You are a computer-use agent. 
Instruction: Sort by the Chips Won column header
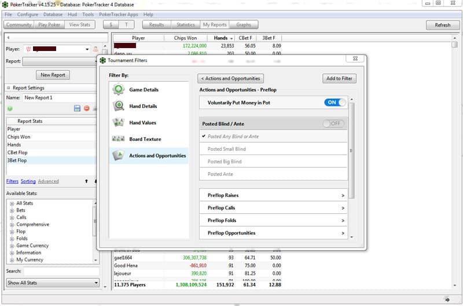pos(185,38)
